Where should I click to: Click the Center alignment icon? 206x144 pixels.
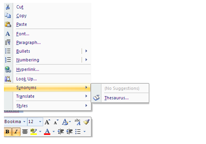tap(25, 131)
